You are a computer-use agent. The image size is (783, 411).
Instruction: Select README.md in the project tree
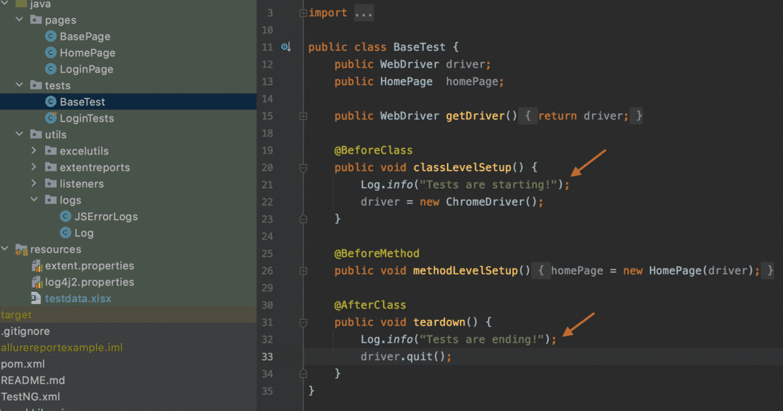point(33,380)
